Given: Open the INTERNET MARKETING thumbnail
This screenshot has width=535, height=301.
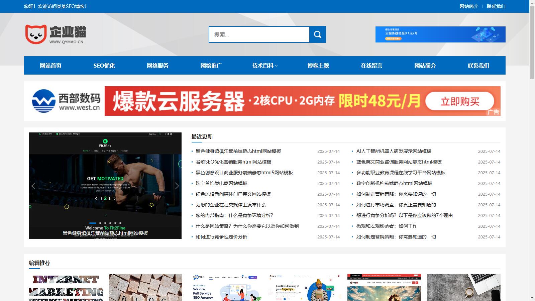Looking at the screenshot, I should pos(66,288).
